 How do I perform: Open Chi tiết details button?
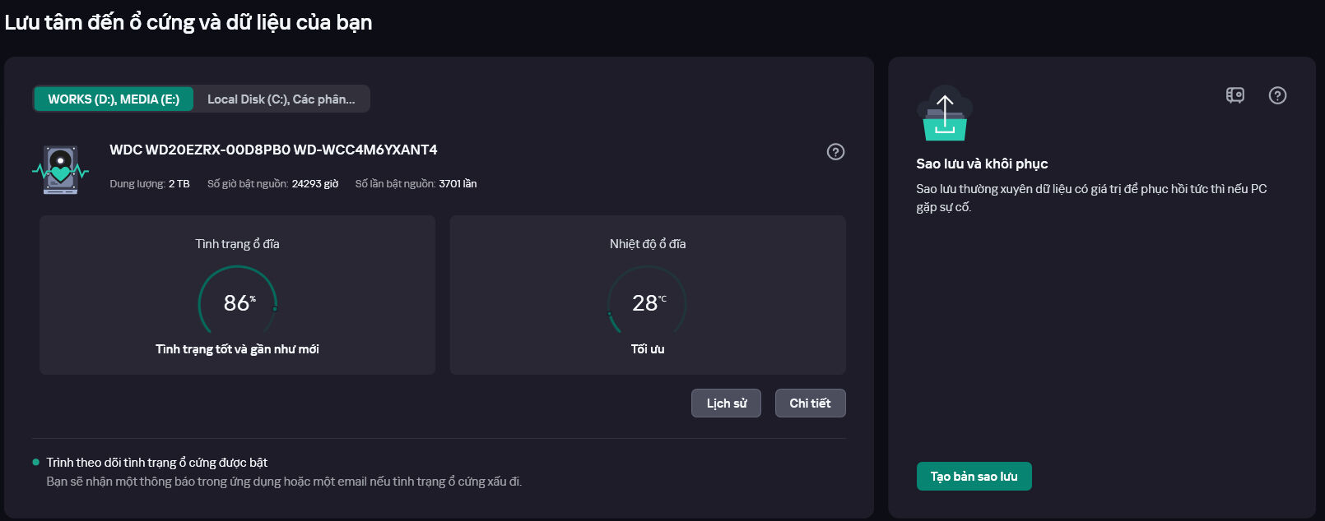point(810,403)
